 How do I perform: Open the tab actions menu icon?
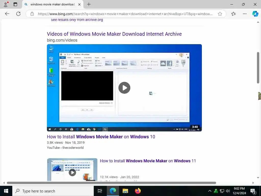tap(15, 4)
